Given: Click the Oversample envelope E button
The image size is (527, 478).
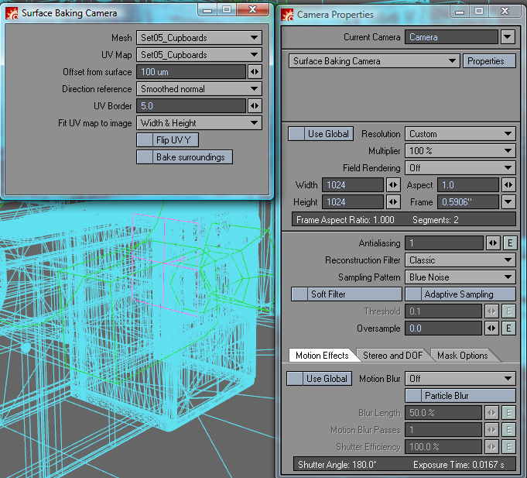Looking at the screenshot, I should [x=508, y=328].
